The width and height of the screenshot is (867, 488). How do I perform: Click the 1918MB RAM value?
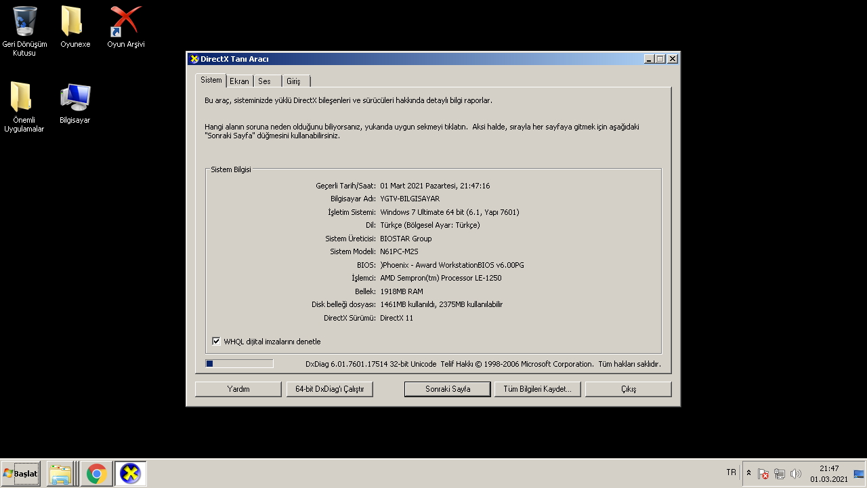coord(402,291)
